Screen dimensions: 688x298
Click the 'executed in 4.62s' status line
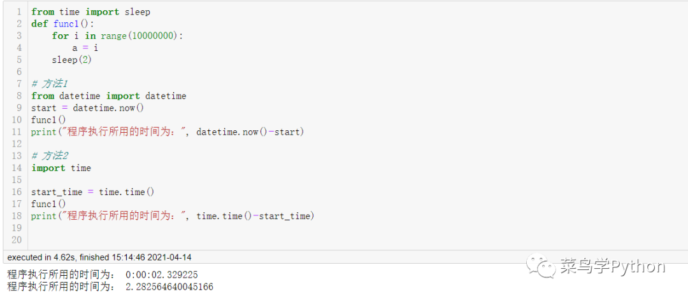tap(99, 257)
